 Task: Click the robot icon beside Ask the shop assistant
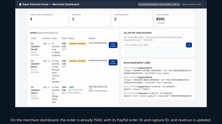125,33
